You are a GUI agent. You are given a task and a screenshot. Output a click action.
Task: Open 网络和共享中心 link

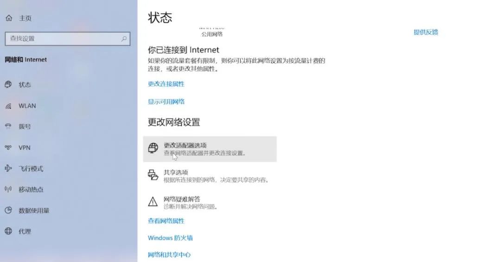[x=169, y=255]
